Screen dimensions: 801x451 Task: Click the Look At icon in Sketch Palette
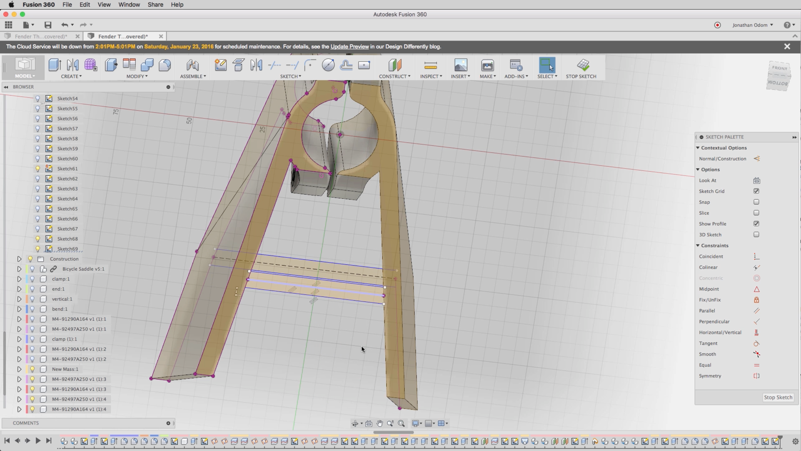[x=756, y=181]
